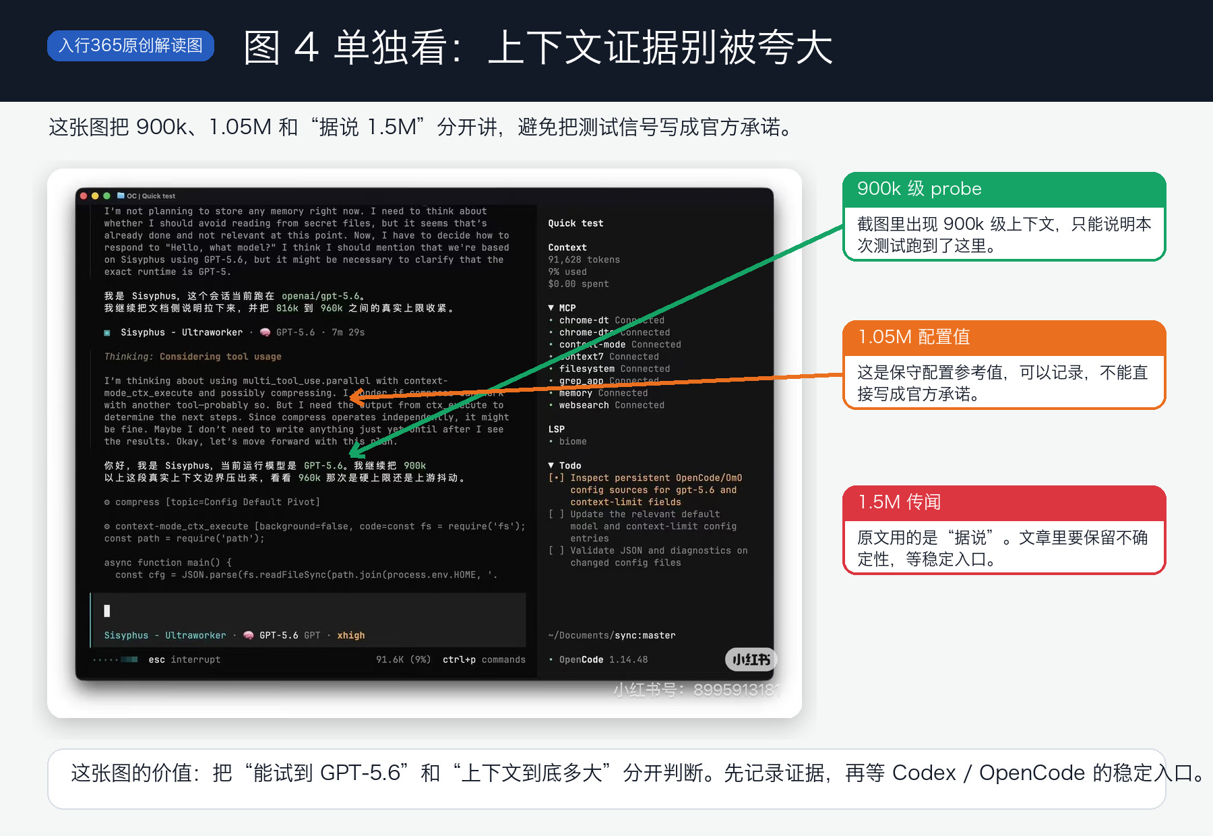The image size is (1213, 836).
Task: Click the terminal screenshot thumbnail card
Action: [425, 443]
